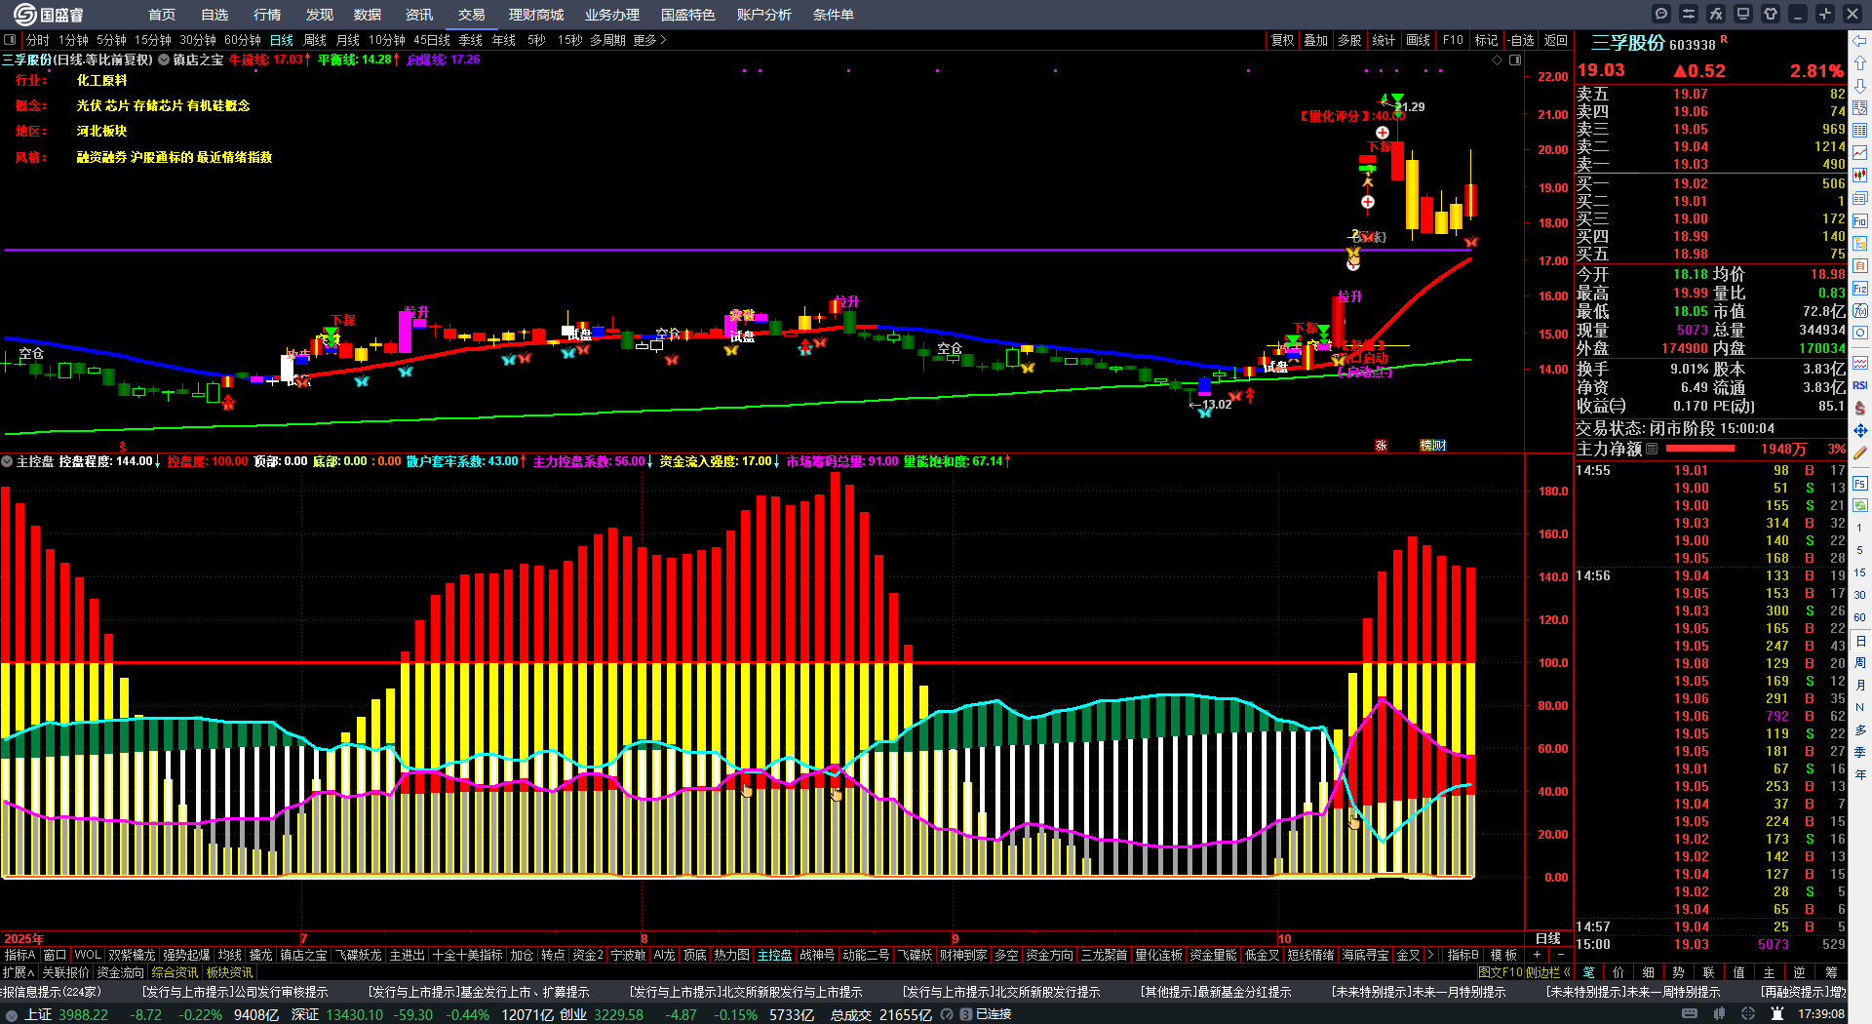The width and height of the screenshot is (1872, 1024).
Task: Click the four-way move icon in right sidebar
Action: pos(1860,430)
